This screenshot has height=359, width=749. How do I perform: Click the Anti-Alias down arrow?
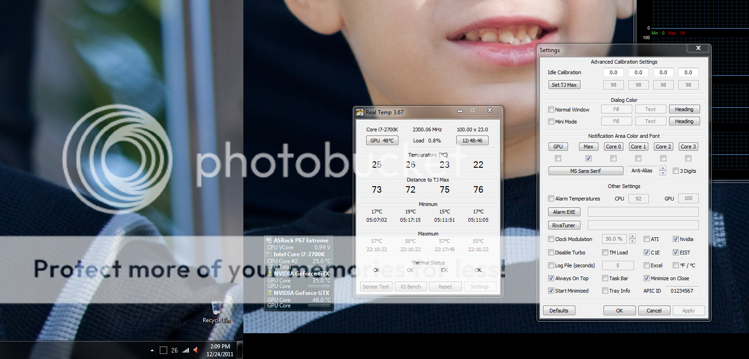[663, 173]
